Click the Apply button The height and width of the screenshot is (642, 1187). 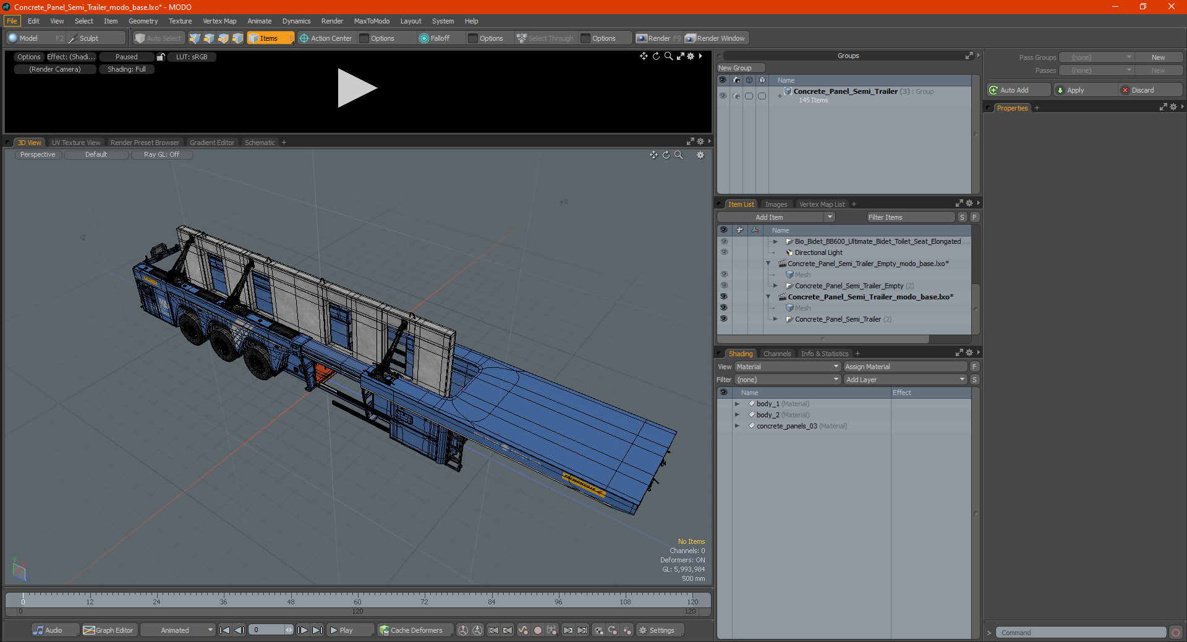[1086, 90]
